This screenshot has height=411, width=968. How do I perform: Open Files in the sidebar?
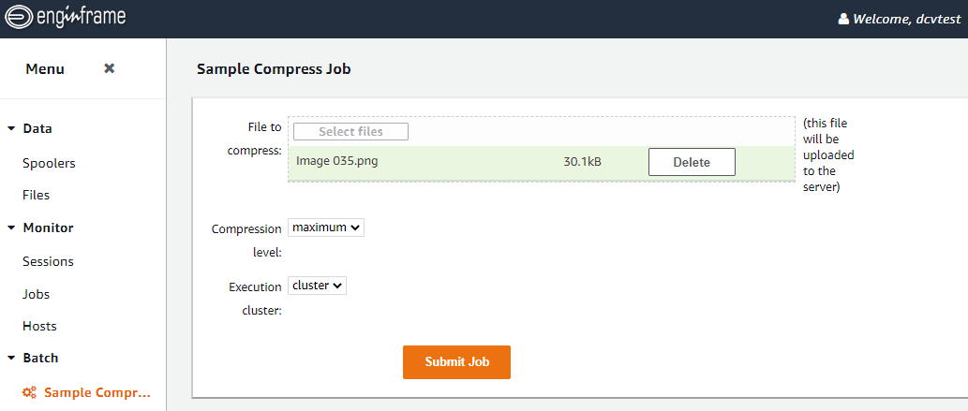pyautogui.click(x=36, y=195)
